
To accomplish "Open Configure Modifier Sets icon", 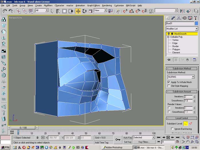I will pos(195,60).
